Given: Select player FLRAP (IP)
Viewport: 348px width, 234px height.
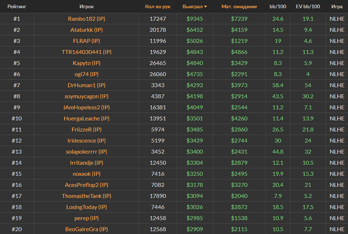Looking at the screenshot, I should pos(87,41).
